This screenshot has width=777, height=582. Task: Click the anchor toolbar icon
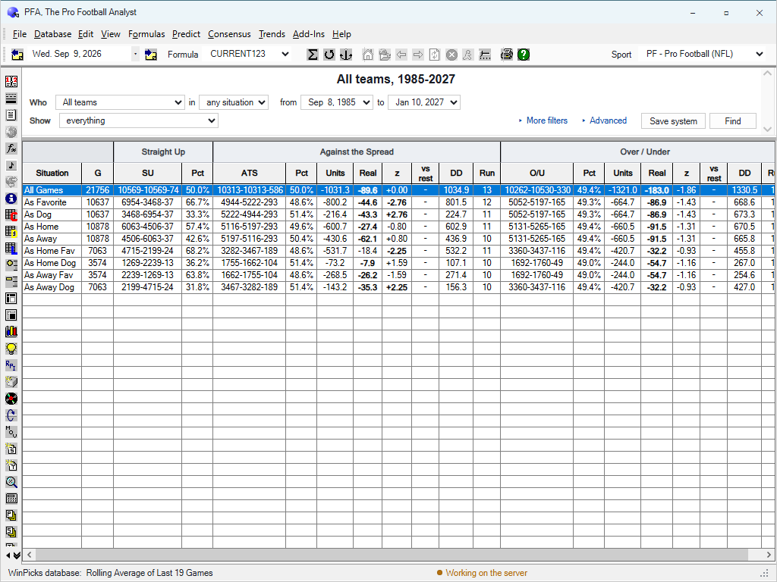pos(346,55)
